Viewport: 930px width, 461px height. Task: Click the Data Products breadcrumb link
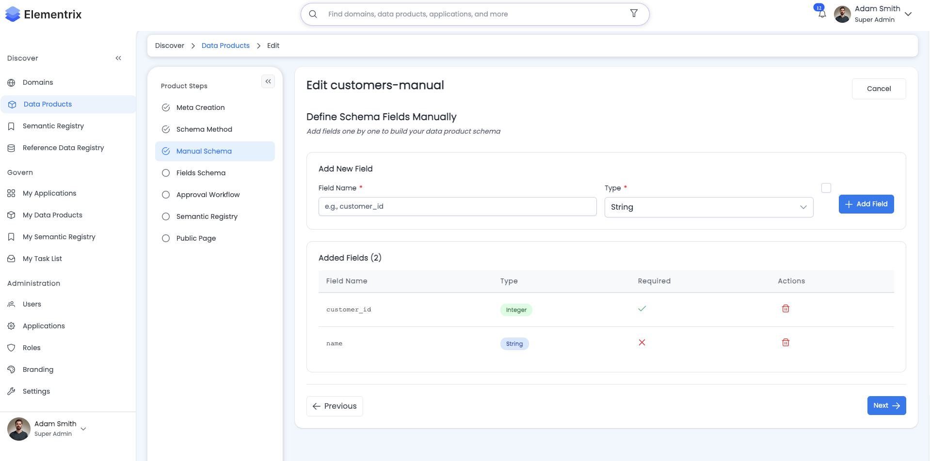click(x=225, y=46)
